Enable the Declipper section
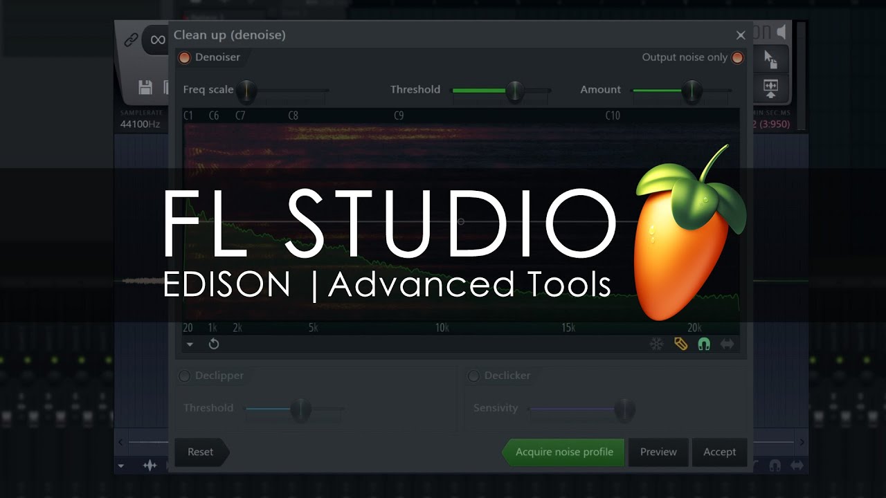Viewport: 886px width, 498px height. 184,376
